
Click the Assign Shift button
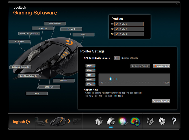pyautogui.click(x=162, y=66)
